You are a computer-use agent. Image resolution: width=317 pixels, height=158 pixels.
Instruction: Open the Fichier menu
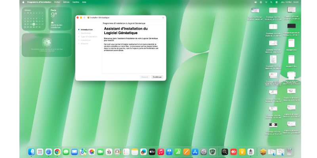point(57,2)
